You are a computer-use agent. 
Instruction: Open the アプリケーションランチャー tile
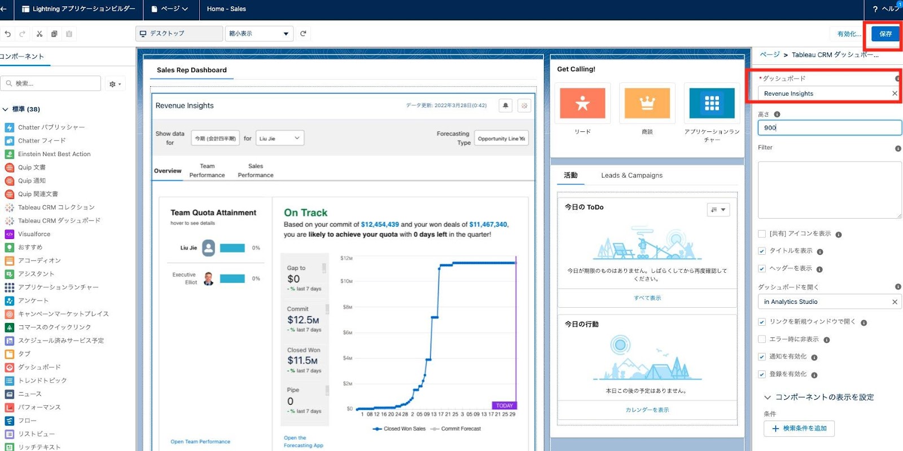click(x=712, y=103)
